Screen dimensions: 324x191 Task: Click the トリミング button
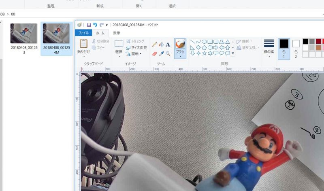(135, 41)
